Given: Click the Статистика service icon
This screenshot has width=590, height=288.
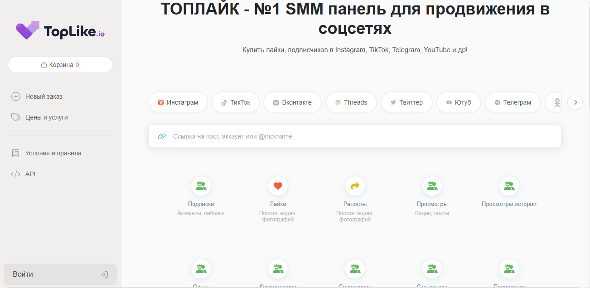Looking at the screenshot, I should coord(432,269).
